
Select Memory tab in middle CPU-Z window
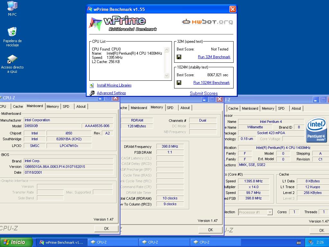[x=157, y=107]
